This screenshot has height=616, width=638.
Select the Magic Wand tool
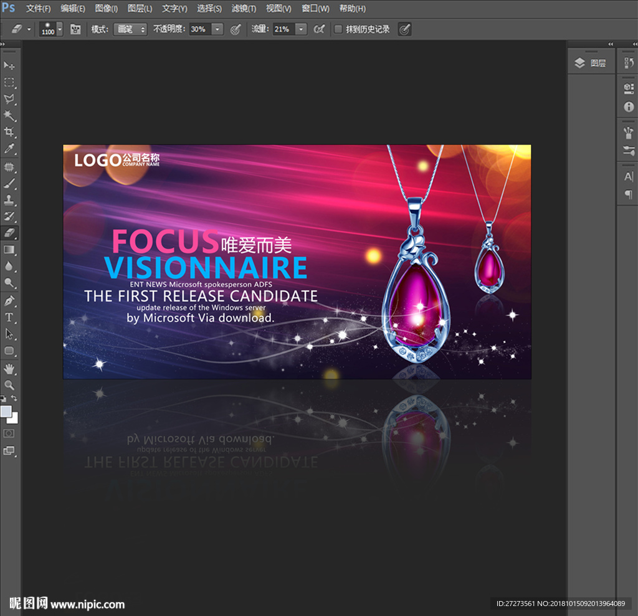pos(9,116)
